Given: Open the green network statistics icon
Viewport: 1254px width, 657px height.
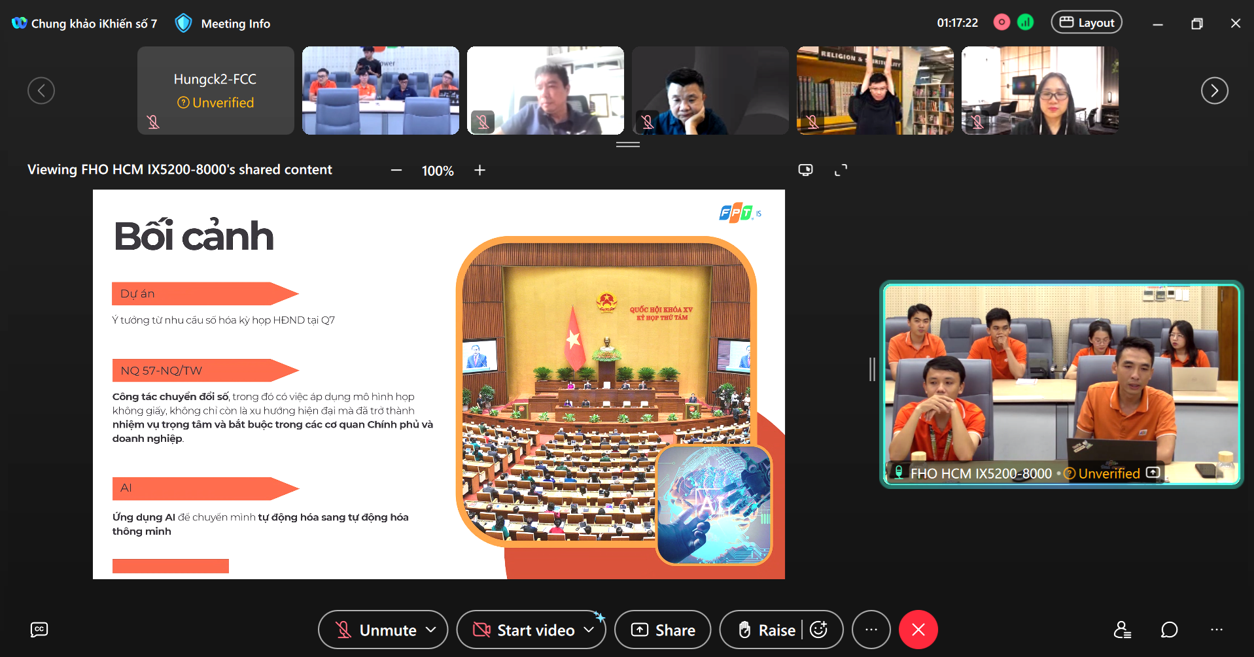Looking at the screenshot, I should (x=1025, y=23).
